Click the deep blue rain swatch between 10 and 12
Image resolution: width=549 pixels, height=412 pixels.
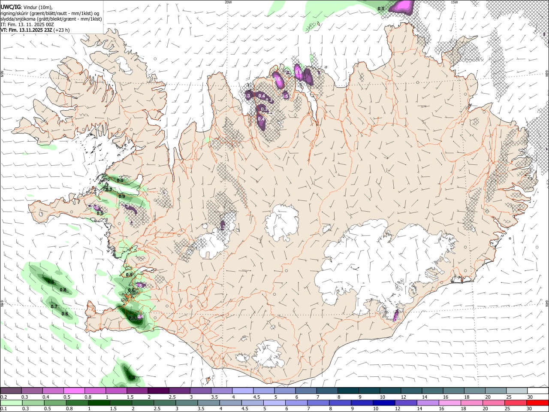point(383,403)
